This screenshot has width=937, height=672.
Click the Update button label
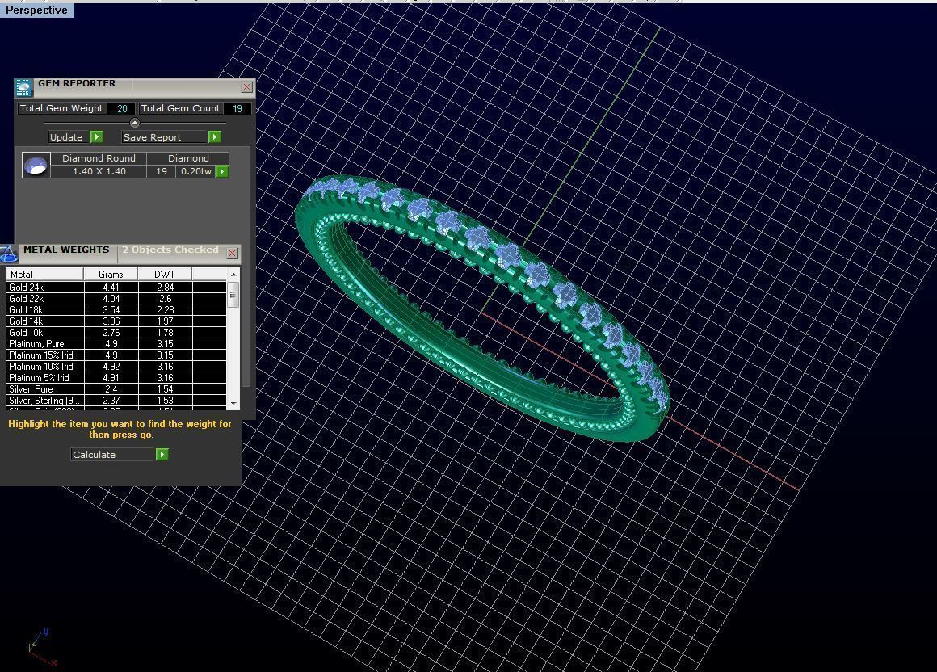pyautogui.click(x=66, y=136)
